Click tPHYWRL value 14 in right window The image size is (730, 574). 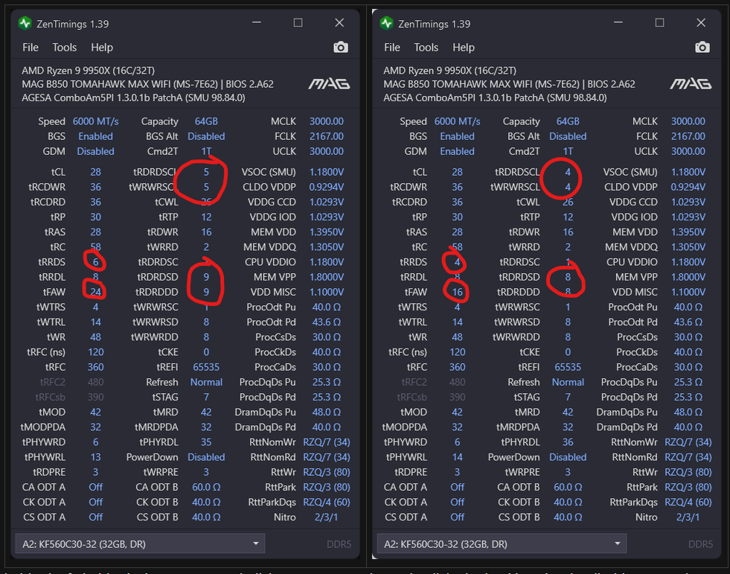click(457, 457)
